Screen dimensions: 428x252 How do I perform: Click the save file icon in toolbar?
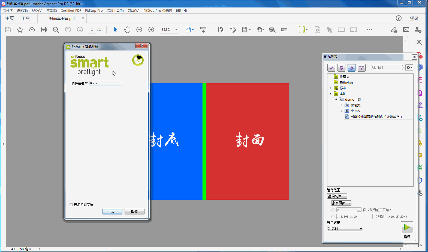pos(8,30)
